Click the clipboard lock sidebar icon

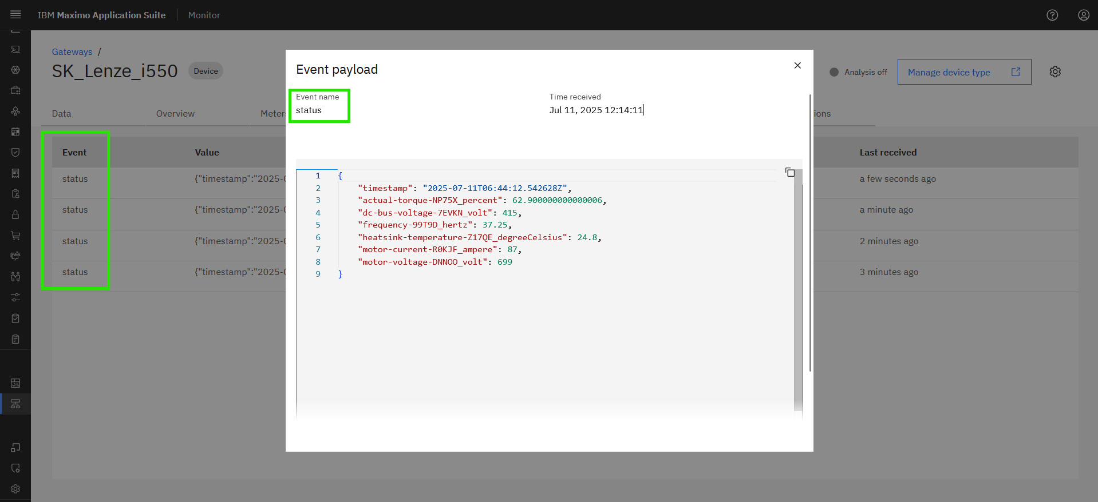(15, 194)
